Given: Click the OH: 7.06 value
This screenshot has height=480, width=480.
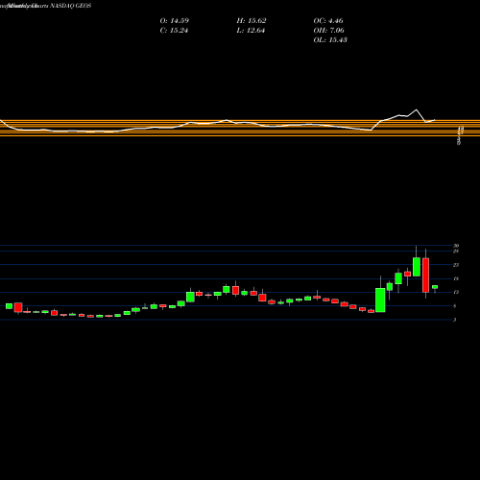Looking at the screenshot, I should coord(329,31).
